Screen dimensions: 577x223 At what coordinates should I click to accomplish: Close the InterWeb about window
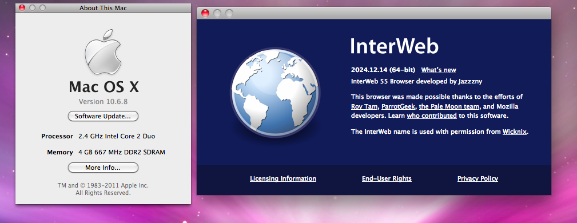pos(205,13)
